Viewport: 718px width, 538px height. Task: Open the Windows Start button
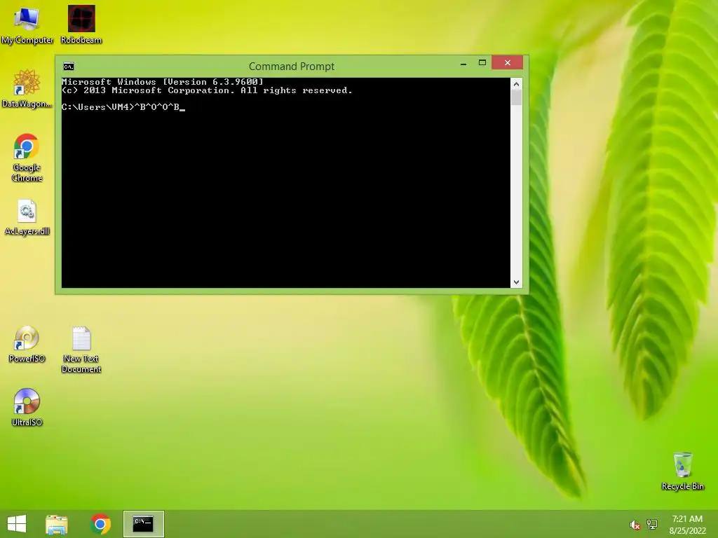[x=17, y=524]
